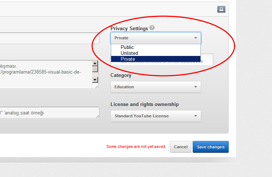Click the Save changes button
This screenshot has height=177, width=272.
[210, 147]
